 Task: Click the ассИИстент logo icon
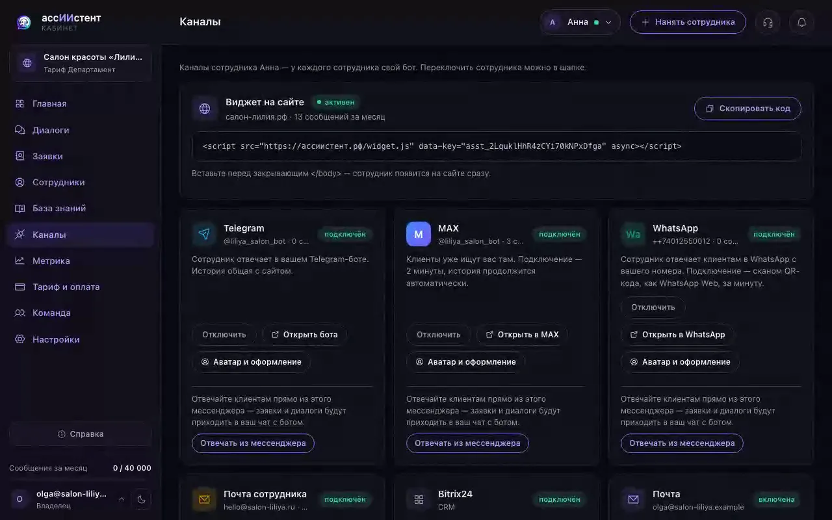[x=24, y=23]
